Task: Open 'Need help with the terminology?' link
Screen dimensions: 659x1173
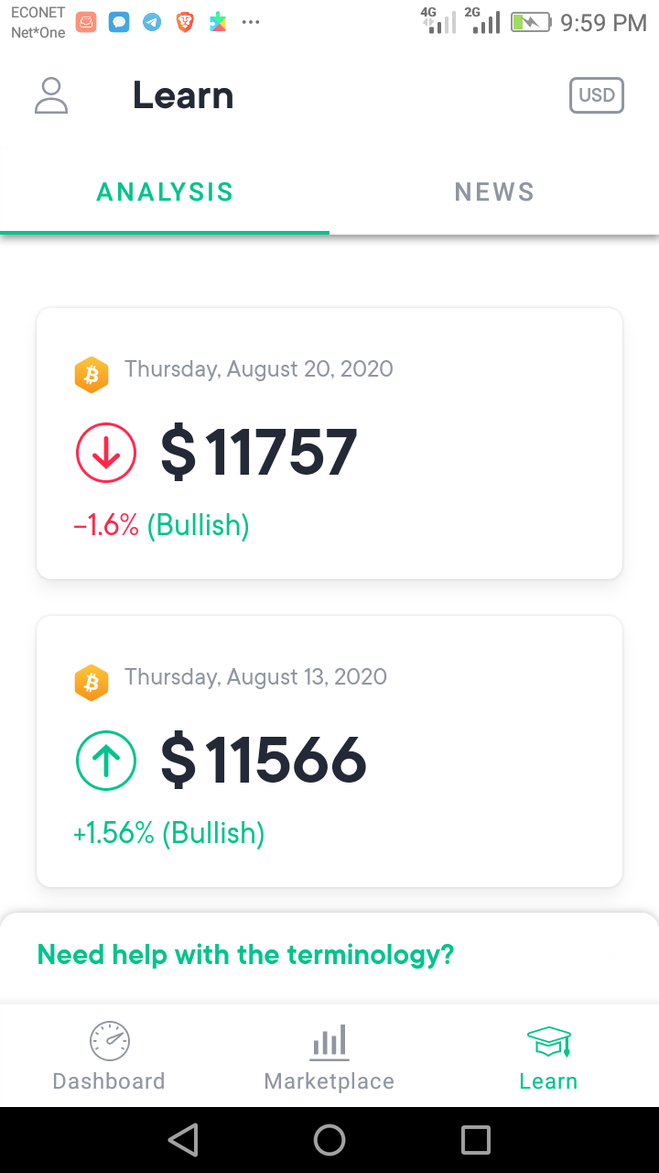Action: 245,955
